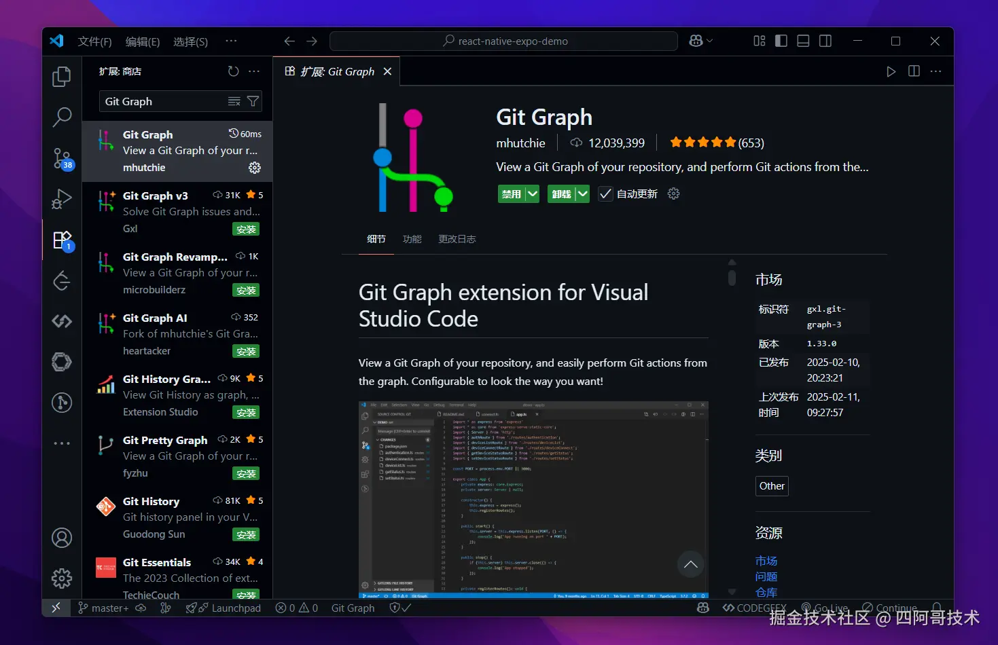The height and width of the screenshot is (645, 998).
Task: Toggle bottom panel visibility
Action: coord(803,41)
